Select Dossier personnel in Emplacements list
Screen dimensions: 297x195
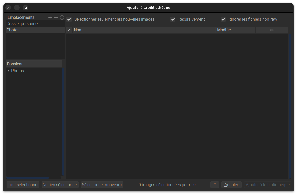point(22,24)
